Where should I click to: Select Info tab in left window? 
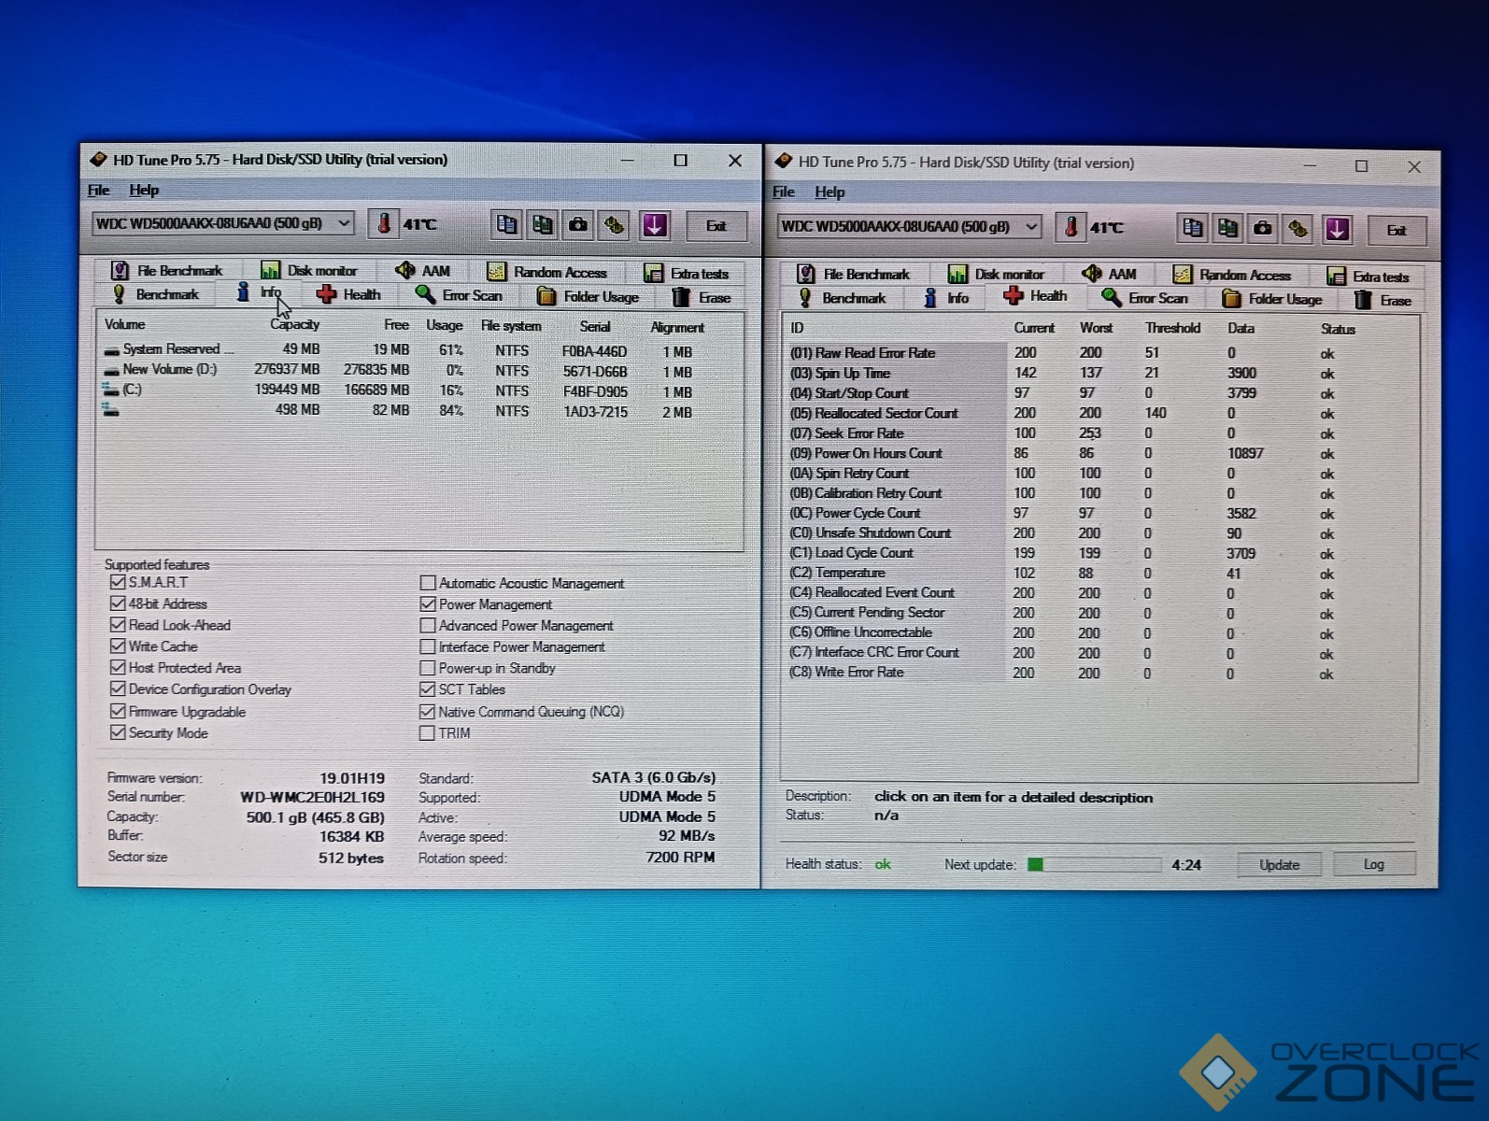(x=259, y=292)
